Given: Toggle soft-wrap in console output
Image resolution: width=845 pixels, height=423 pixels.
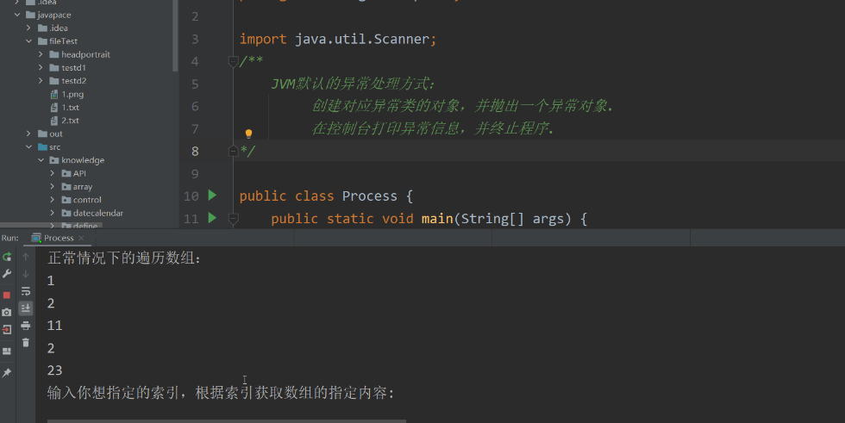Looking at the screenshot, I should [25, 291].
